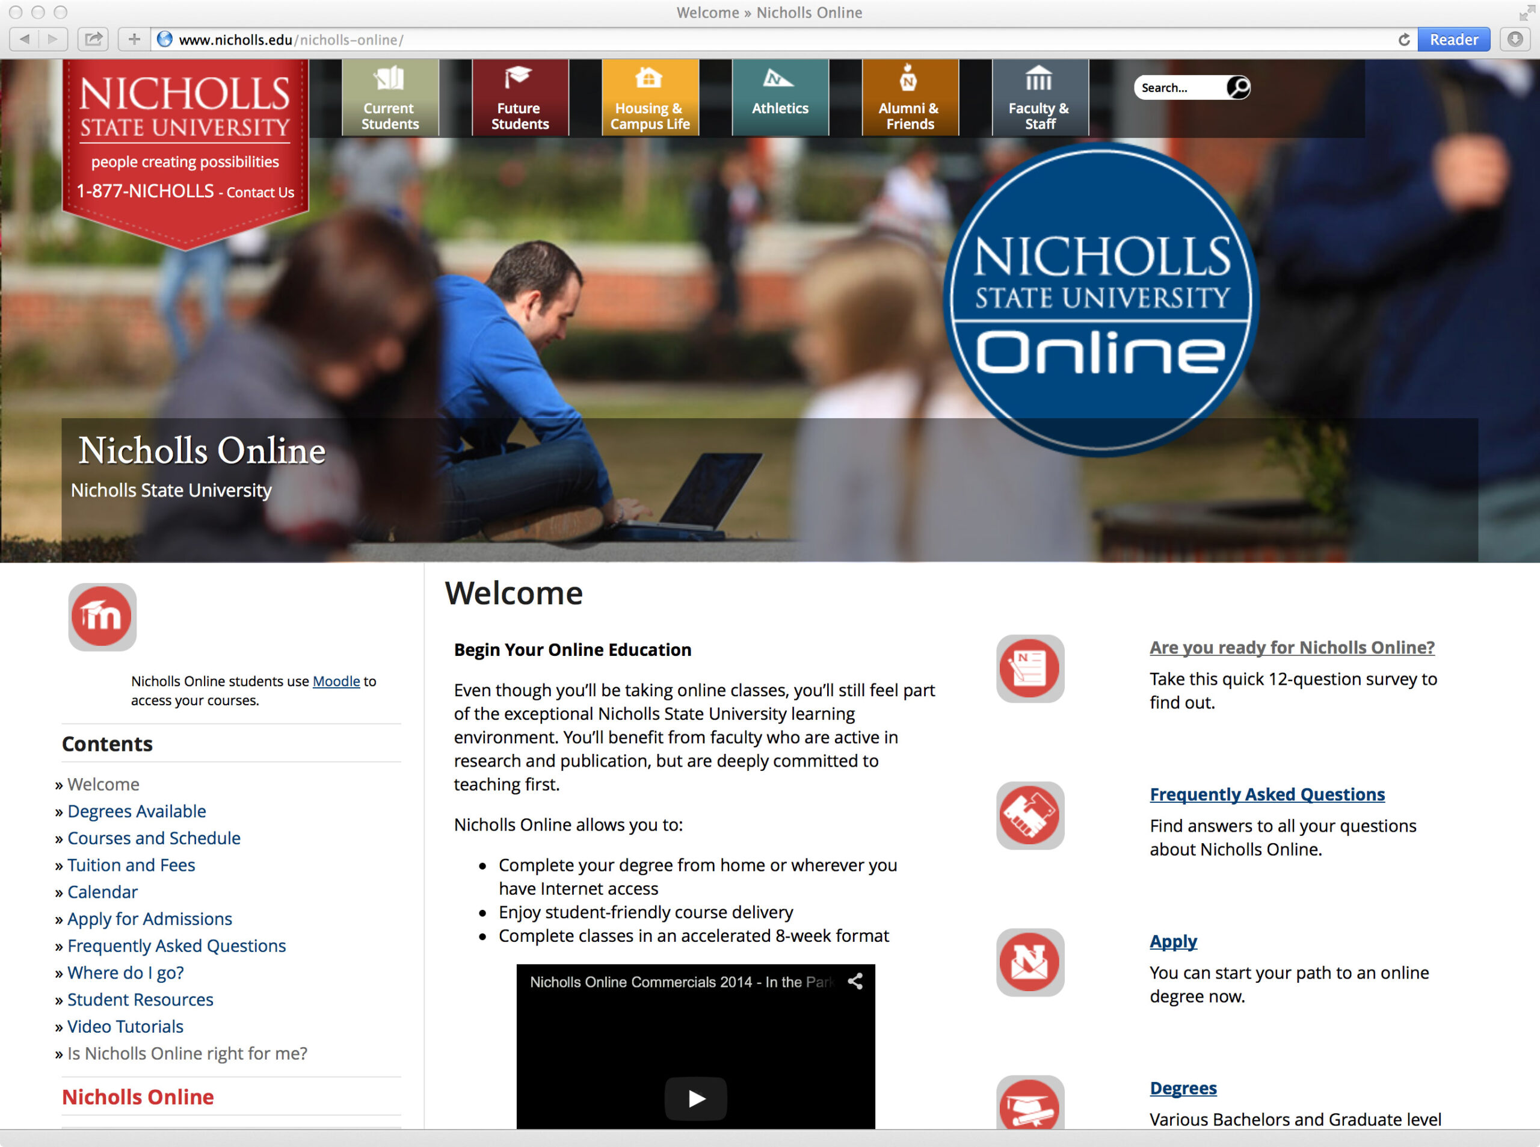
Task: Click the red Moodle icon
Action: pos(102,617)
